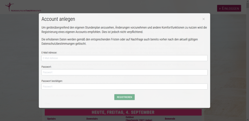Image resolution: width=249 pixels, height=121 pixels.
Task: Focus the E-Mail Adresse input field
Action: click(124, 58)
